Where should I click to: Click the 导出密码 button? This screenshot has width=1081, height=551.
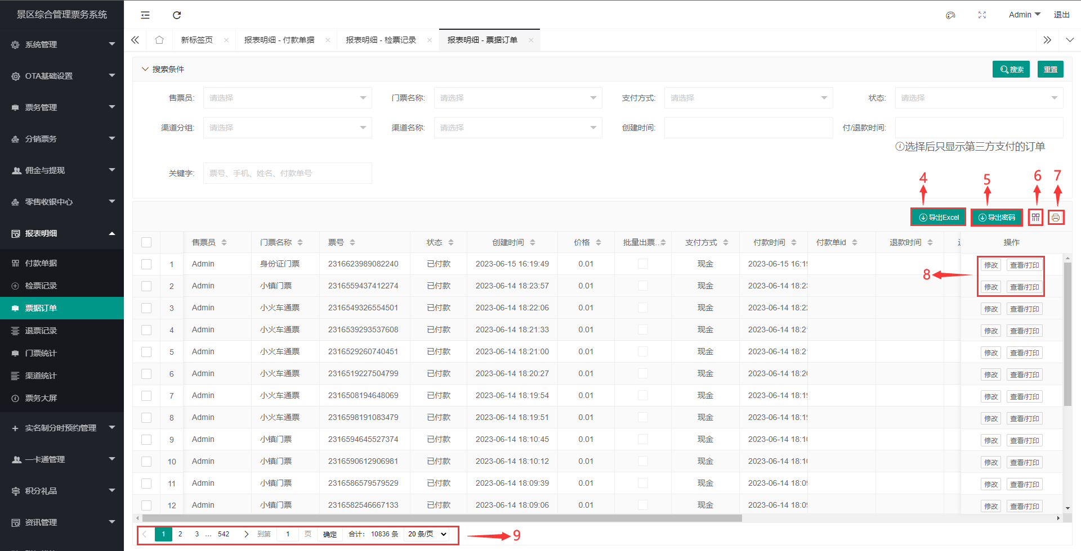click(997, 218)
